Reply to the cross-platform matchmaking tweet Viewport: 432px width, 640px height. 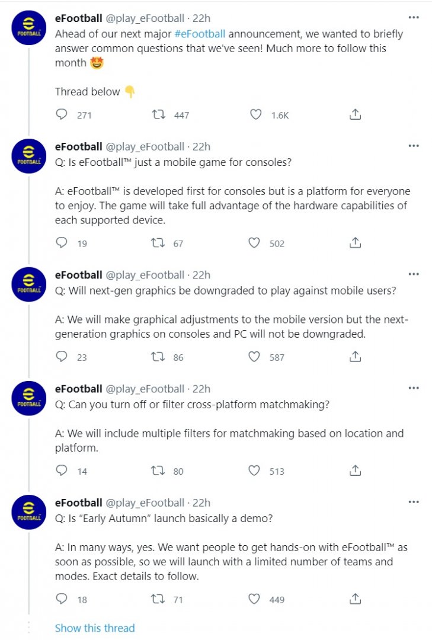62,471
